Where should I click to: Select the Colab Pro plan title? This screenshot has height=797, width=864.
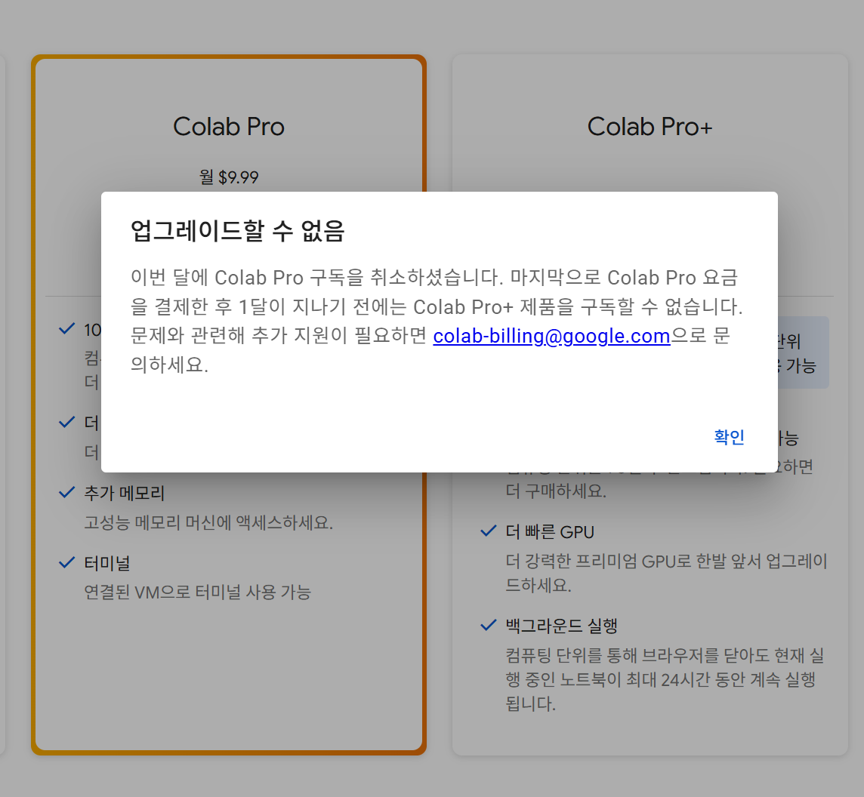229,127
